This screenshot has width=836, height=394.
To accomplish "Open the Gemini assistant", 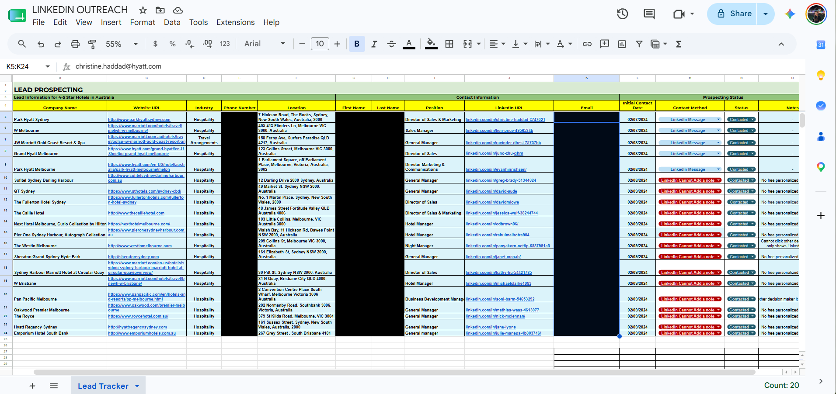I will pos(790,14).
